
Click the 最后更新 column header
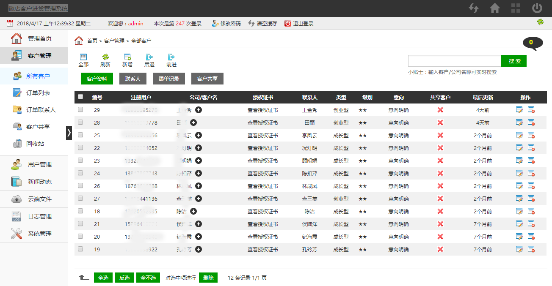pyautogui.click(x=483, y=97)
